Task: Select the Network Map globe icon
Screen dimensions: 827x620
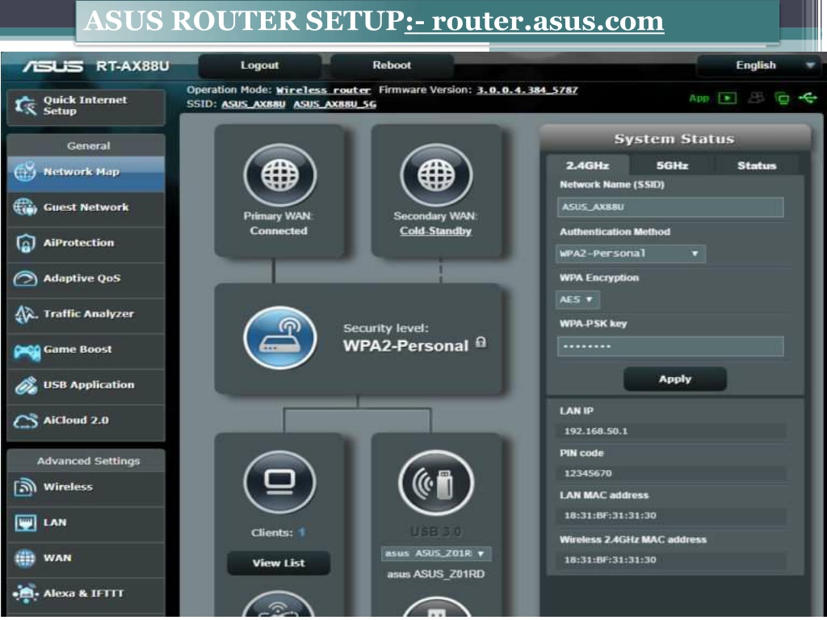Action: (x=25, y=173)
